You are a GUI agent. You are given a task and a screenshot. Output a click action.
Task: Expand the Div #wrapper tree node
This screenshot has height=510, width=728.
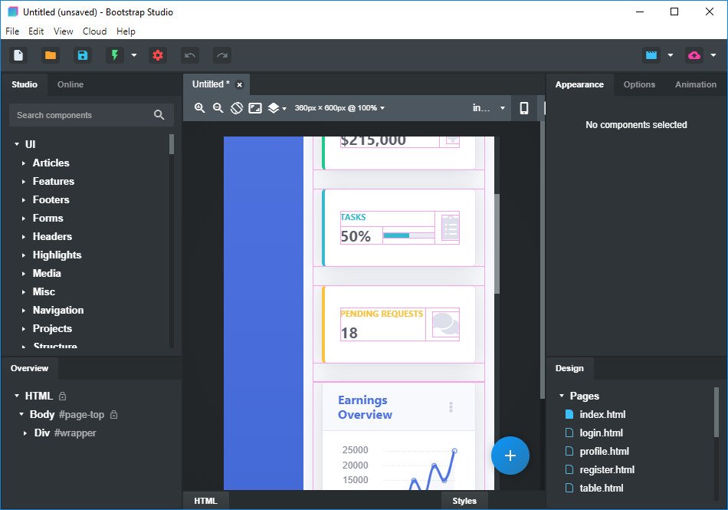(25, 433)
